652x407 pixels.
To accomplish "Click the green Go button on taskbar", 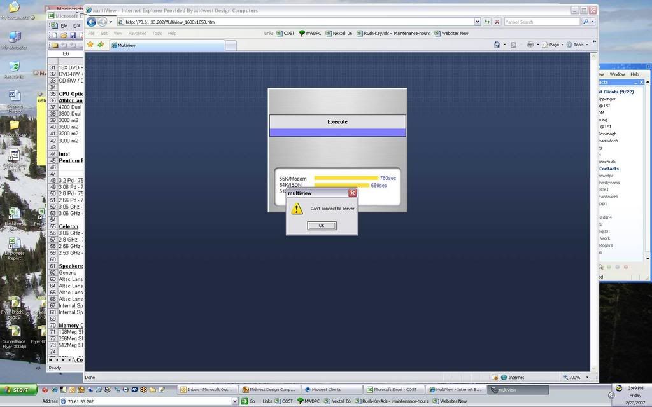I will 248,401.
